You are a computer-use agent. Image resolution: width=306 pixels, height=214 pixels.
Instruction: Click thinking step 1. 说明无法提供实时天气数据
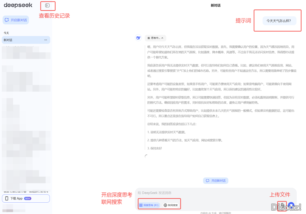pyautogui.click(x=167, y=132)
